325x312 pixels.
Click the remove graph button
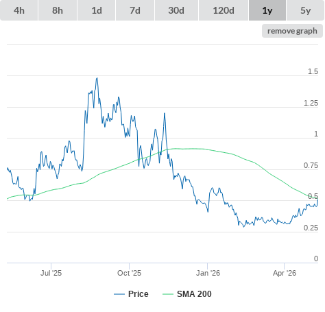292,31
